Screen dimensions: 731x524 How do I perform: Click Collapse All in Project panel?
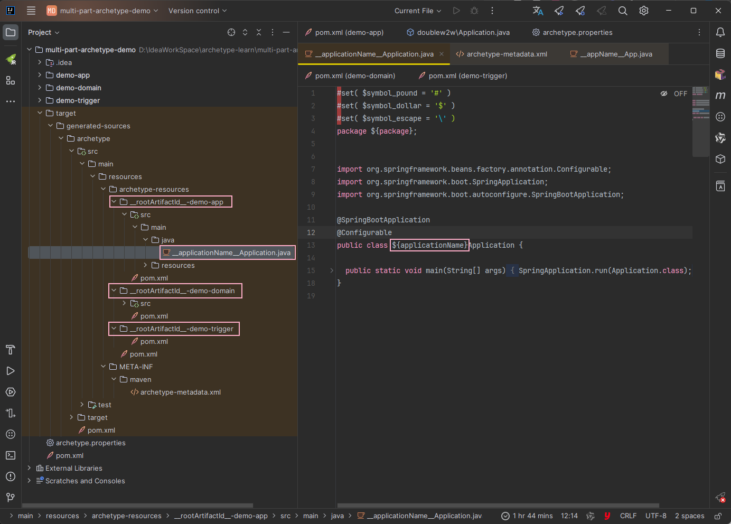[259, 32]
